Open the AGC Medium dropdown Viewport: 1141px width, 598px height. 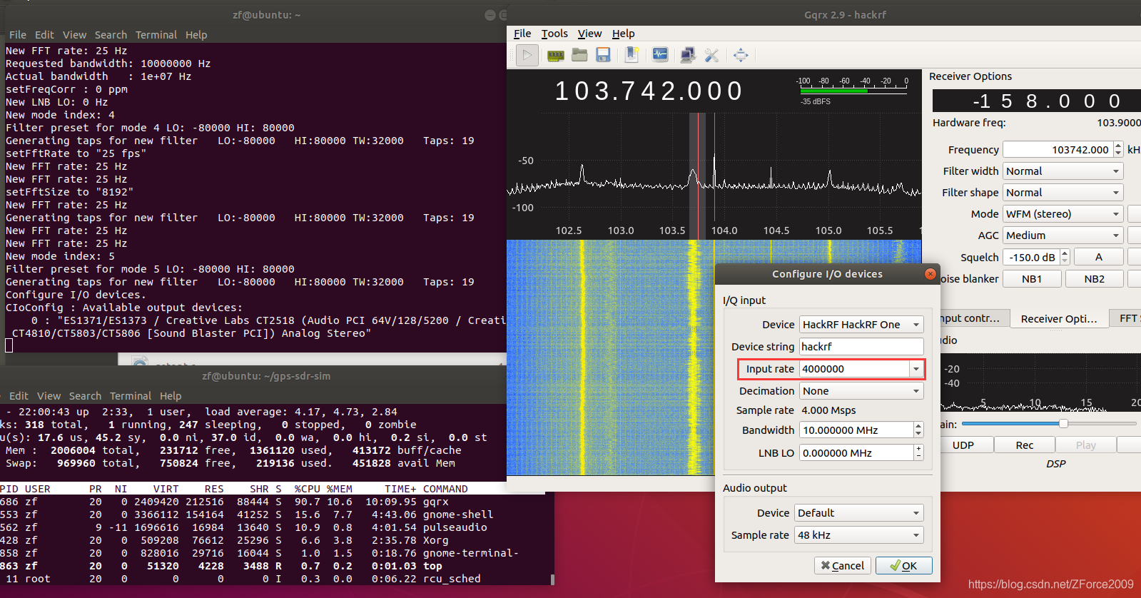point(1063,235)
